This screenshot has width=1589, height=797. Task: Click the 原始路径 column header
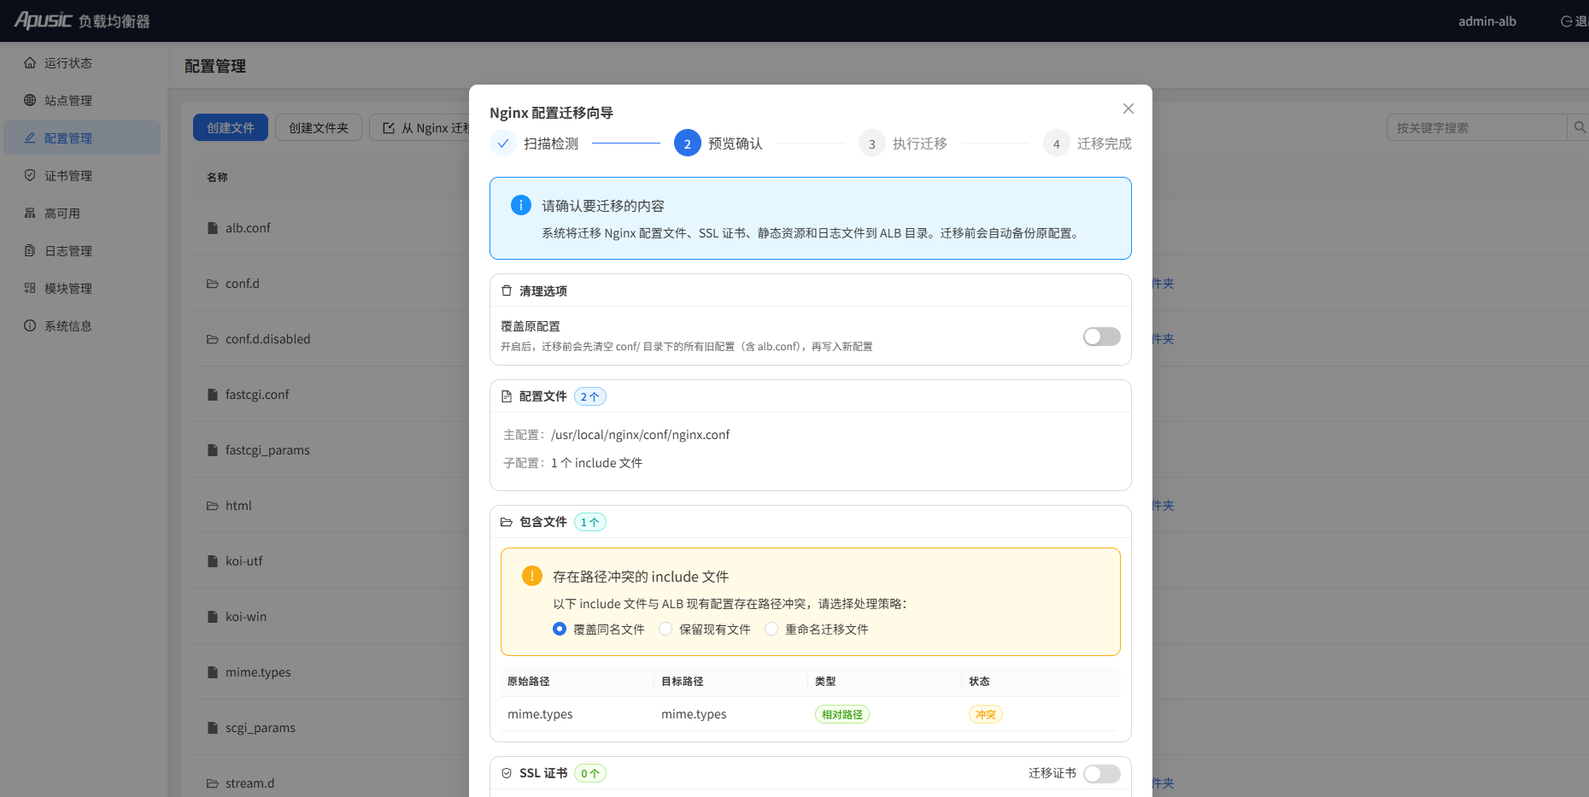click(x=529, y=681)
